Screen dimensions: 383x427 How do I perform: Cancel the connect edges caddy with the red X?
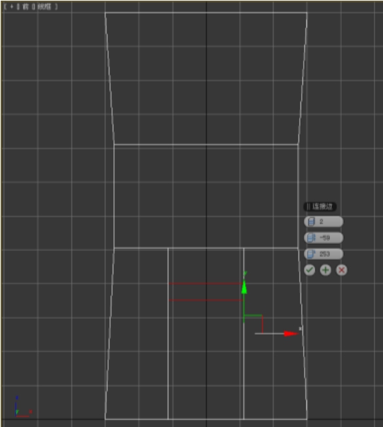(x=341, y=270)
